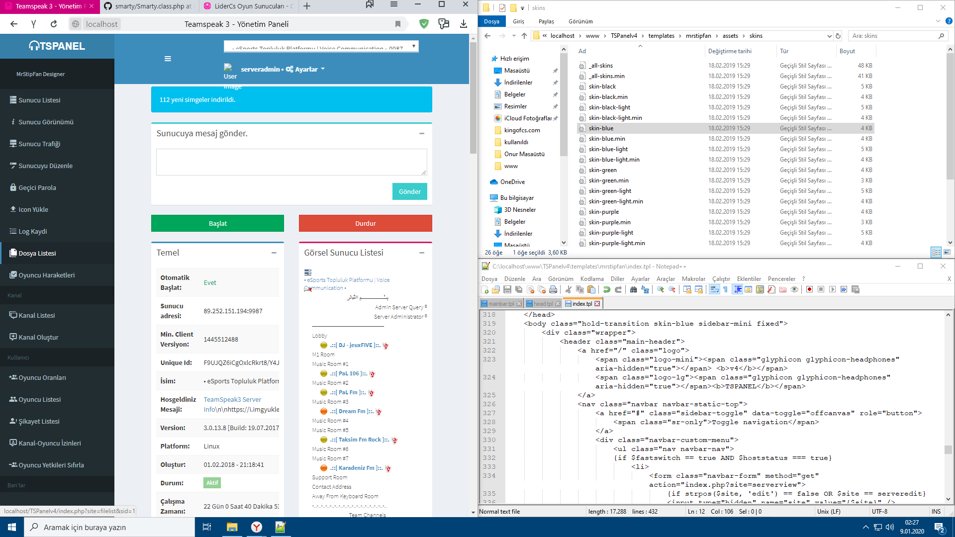Click the Değiştirme tarihi column header
Screen dimensions: 955x537
click(730, 51)
